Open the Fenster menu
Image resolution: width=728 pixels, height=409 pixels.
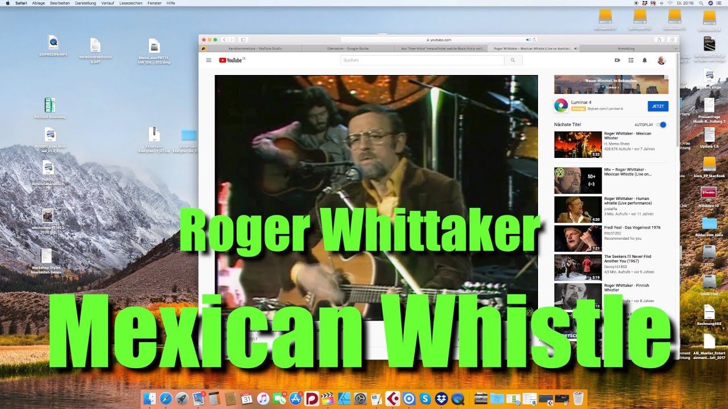click(x=154, y=3)
